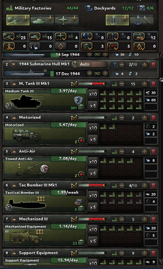Image resolution: width=163 pixels, height=269 pixels.
Task: Increase factories assigned to Support Equipment
Action: coord(144,253)
